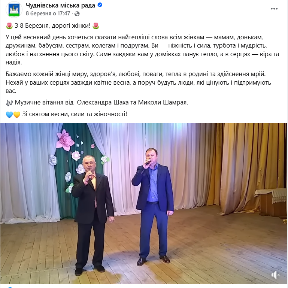
Task: Open the Чуднівська міська рада profile avatar
Action: (14, 9)
